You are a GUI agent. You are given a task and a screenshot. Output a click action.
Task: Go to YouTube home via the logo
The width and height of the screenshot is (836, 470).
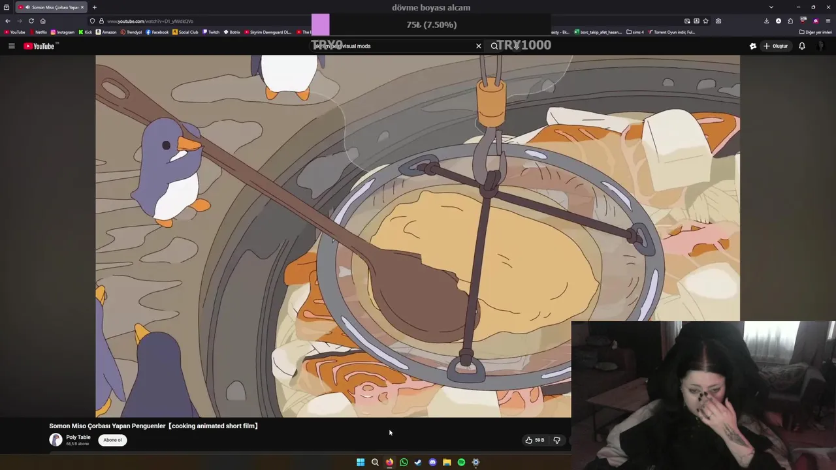(x=40, y=46)
